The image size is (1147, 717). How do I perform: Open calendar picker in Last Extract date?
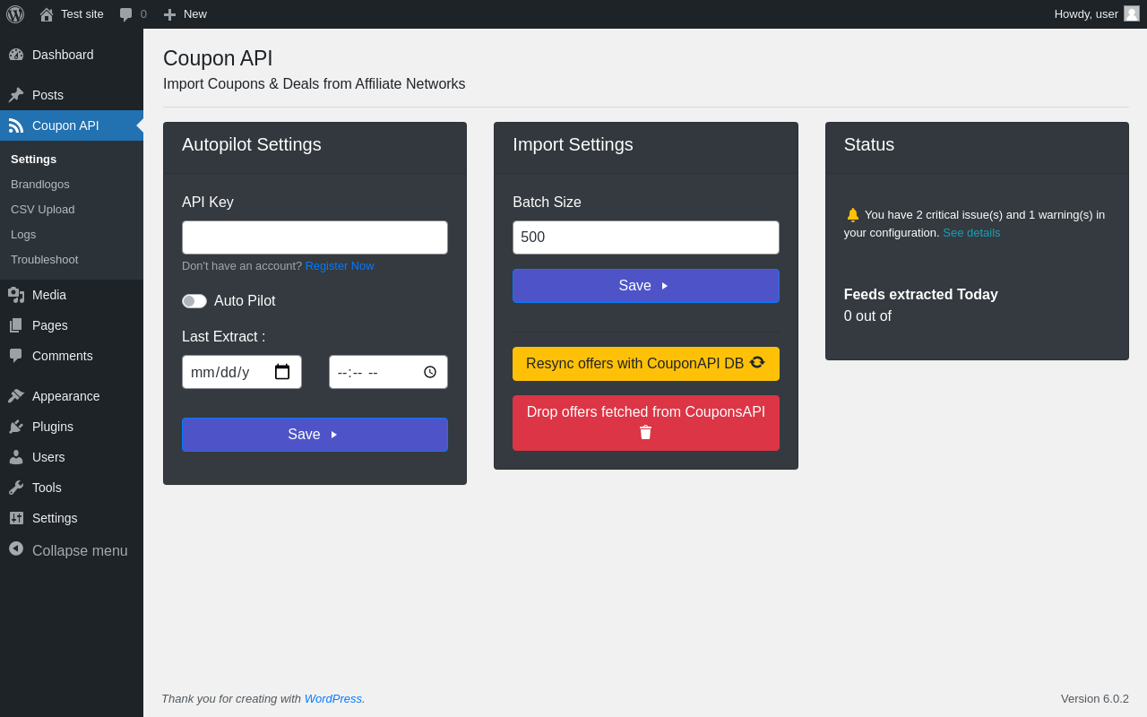(x=282, y=372)
